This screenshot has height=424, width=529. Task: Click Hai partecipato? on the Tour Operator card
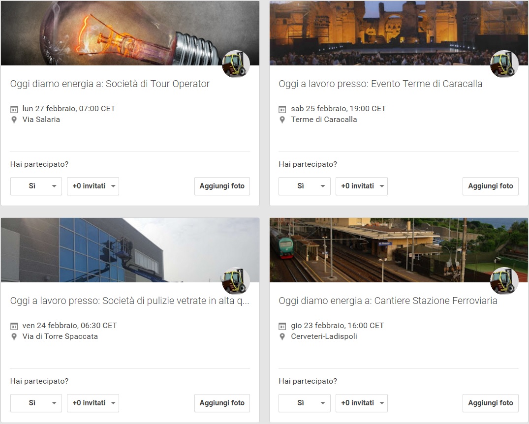[39, 164]
